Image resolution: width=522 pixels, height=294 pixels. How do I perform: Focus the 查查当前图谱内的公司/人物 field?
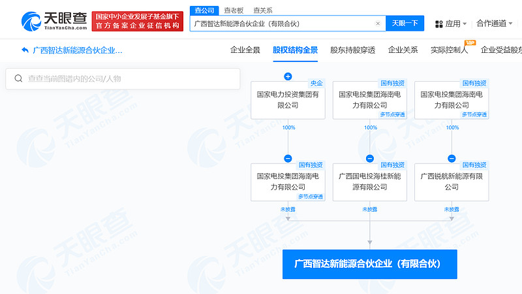[x=123, y=79]
